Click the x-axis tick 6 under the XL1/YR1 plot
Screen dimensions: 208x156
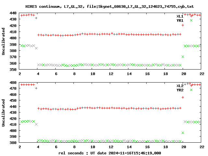pos(56,74)
